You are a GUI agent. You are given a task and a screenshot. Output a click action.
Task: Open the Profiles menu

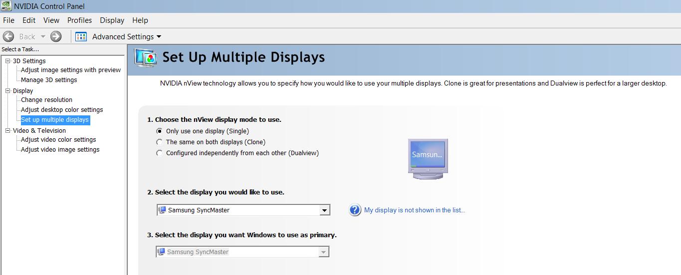pyautogui.click(x=80, y=20)
